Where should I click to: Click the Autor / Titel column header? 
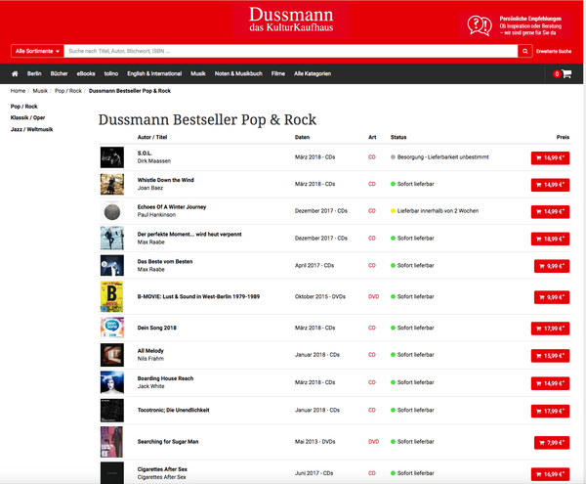tap(152, 137)
